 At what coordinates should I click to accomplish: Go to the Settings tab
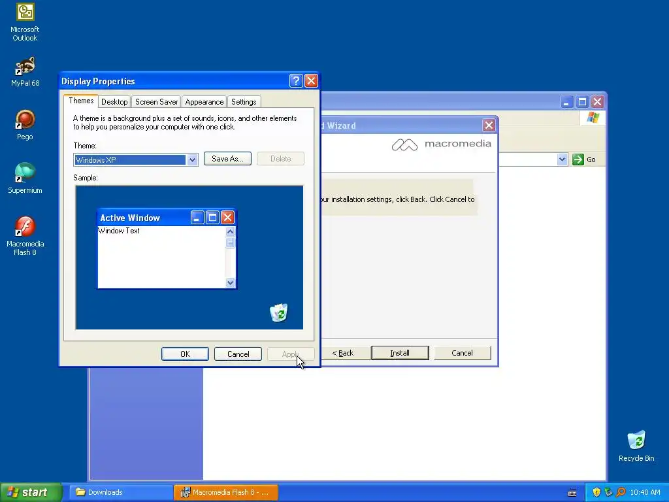coord(244,101)
